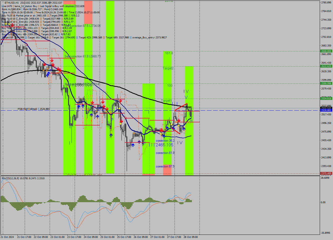Click the '28 Oct 09:00' time axis label
Screen dimensions: 333x240
pos(191,237)
